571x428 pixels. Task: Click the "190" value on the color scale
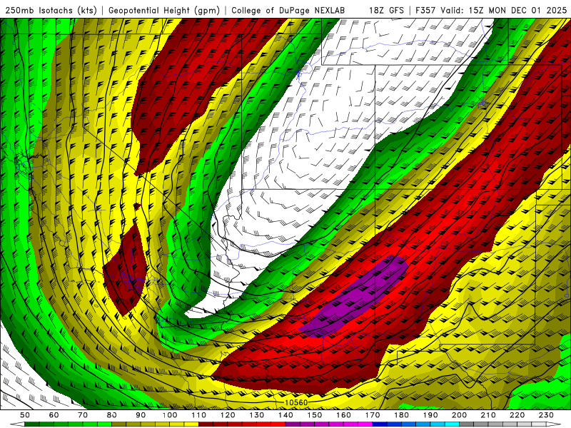point(430,415)
